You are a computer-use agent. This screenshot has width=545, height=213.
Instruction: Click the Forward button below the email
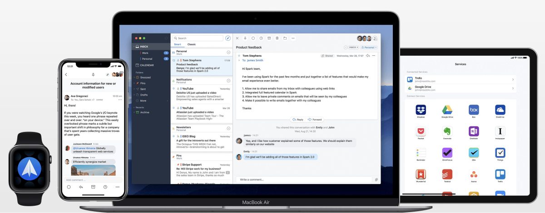315,120
